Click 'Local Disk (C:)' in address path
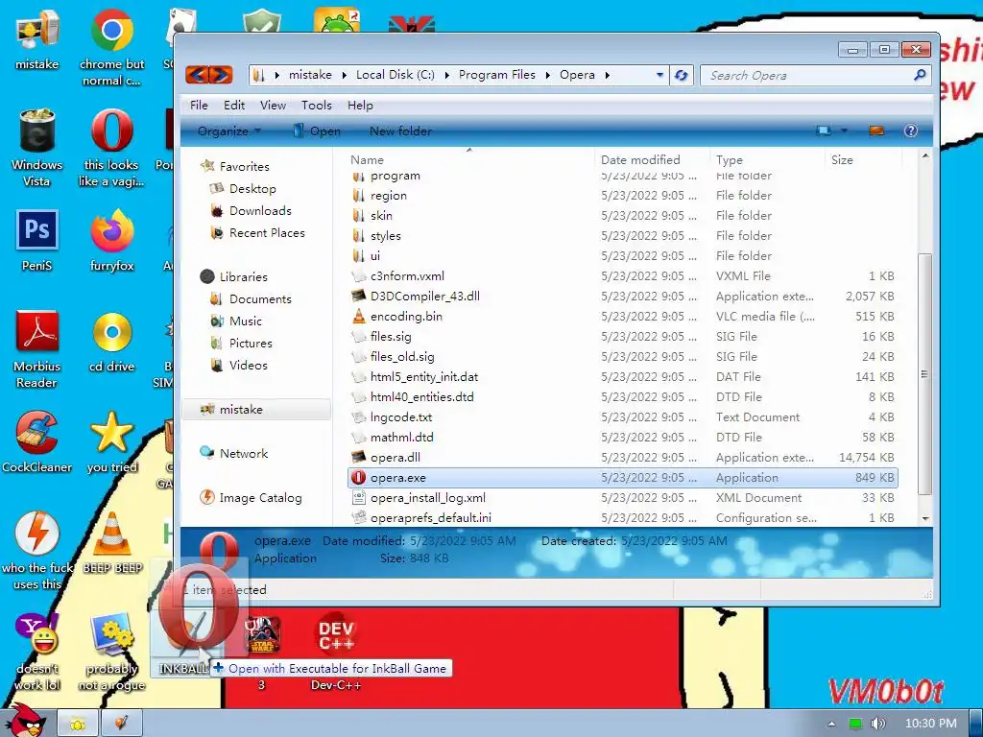This screenshot has width=983, height=737. [x=395, y=75]
